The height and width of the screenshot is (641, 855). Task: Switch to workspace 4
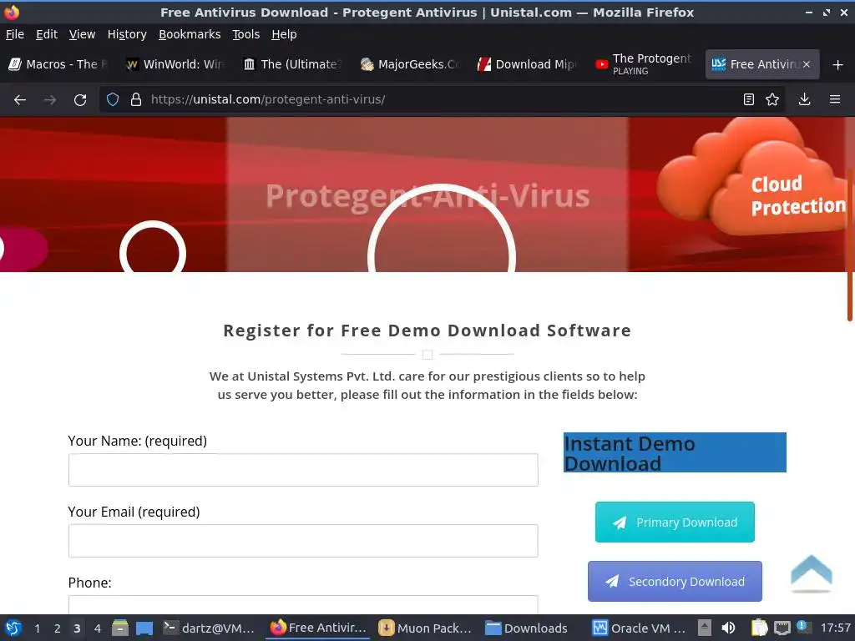click(98, 628)
